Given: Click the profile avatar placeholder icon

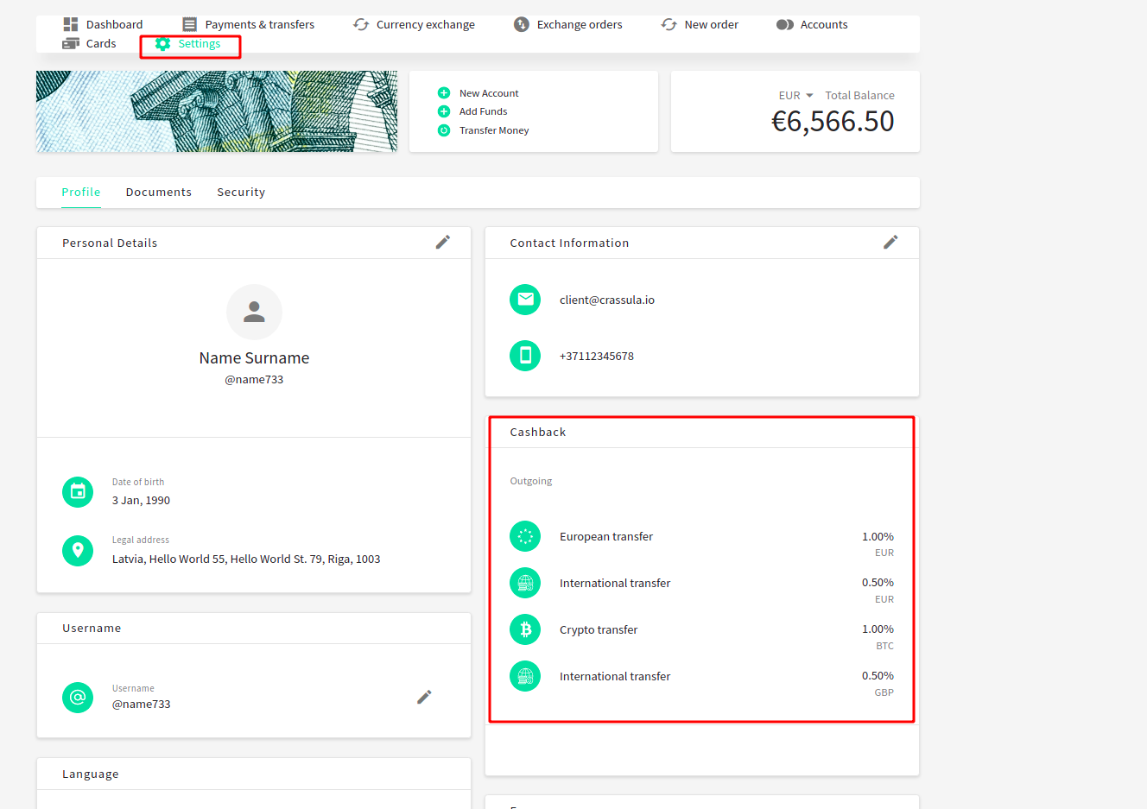Looking at the screenshot, I should 254,312.
